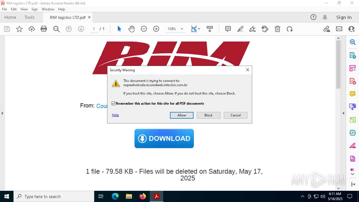Expand the left navigation pane arrow

pyautogui.click(x=2, y=113)
